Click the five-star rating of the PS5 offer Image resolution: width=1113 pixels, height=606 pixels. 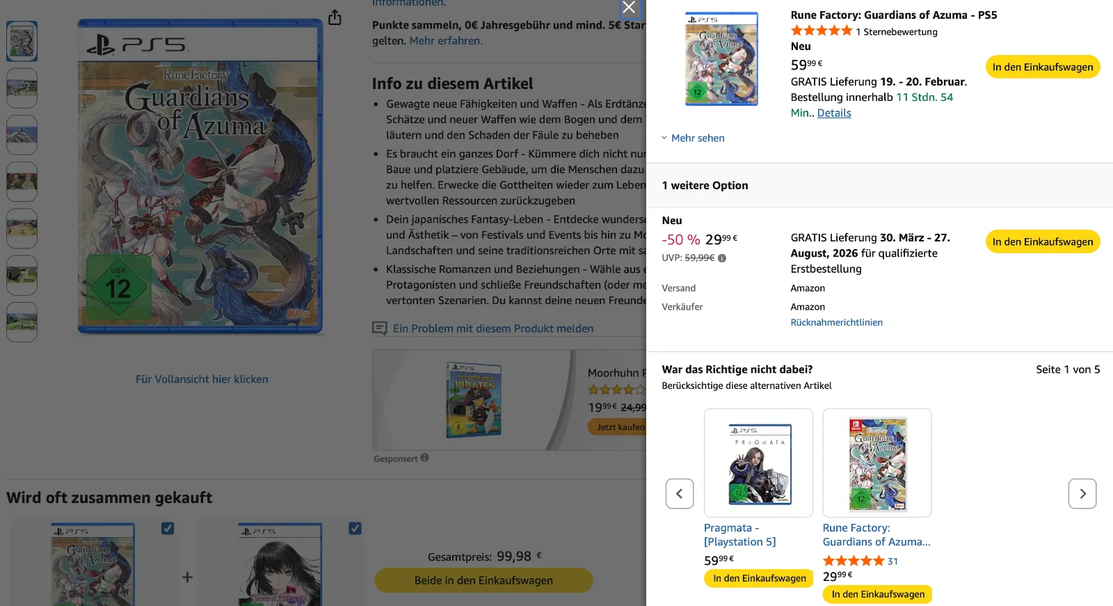[x=822, y=31]
